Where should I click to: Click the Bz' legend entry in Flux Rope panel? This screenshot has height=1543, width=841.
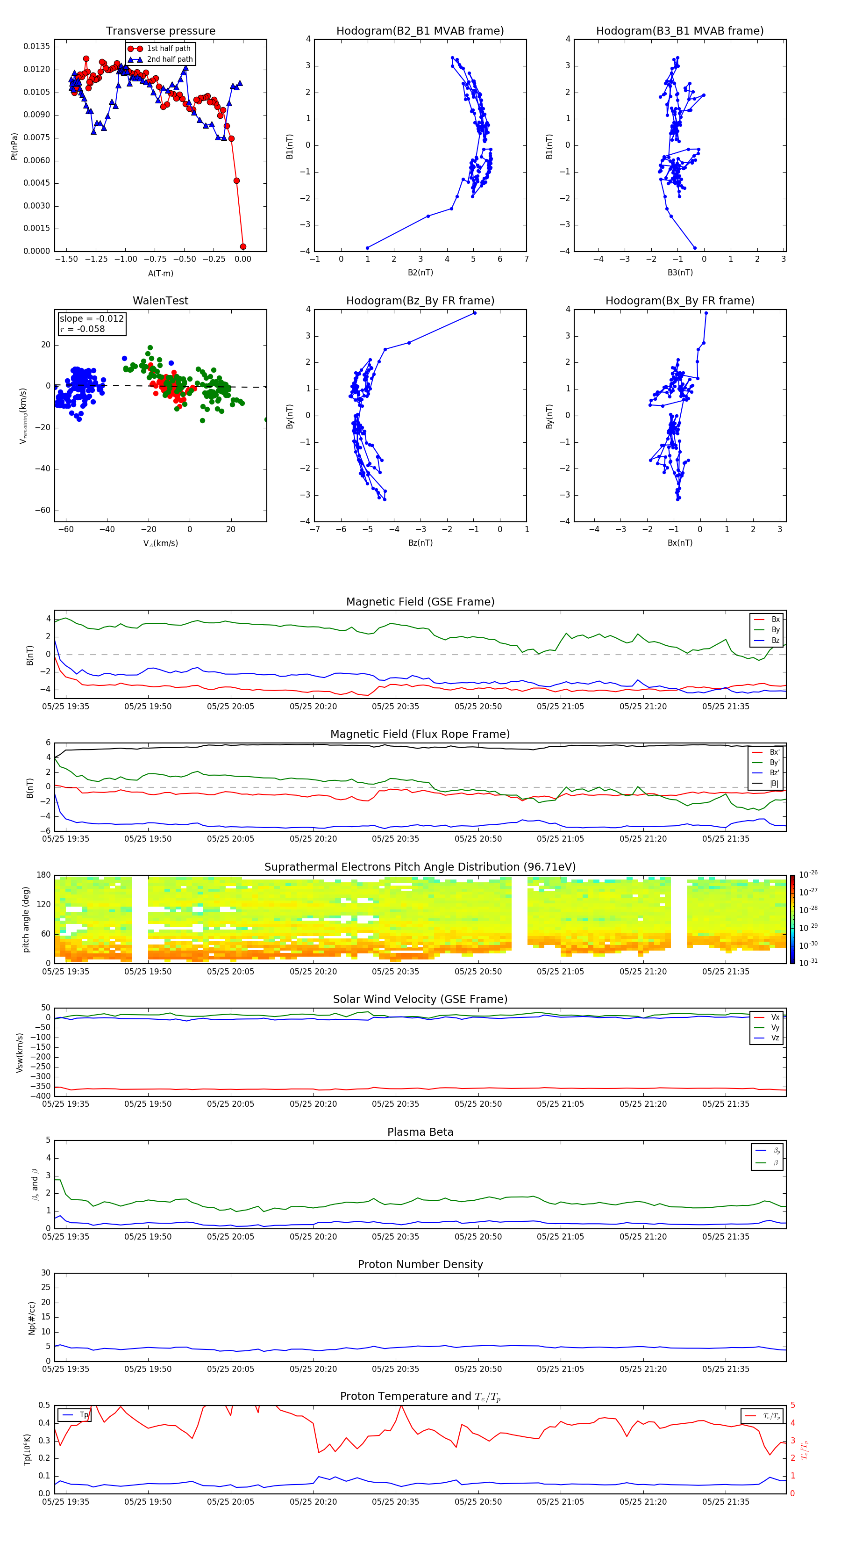pyautogui.click(x=766, y=773)
